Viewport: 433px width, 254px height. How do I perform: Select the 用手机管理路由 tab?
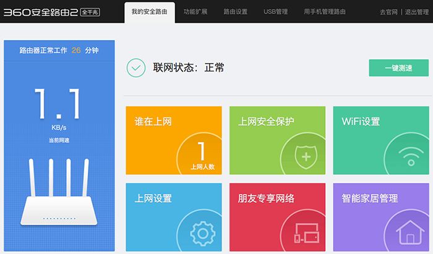point(325,12)
